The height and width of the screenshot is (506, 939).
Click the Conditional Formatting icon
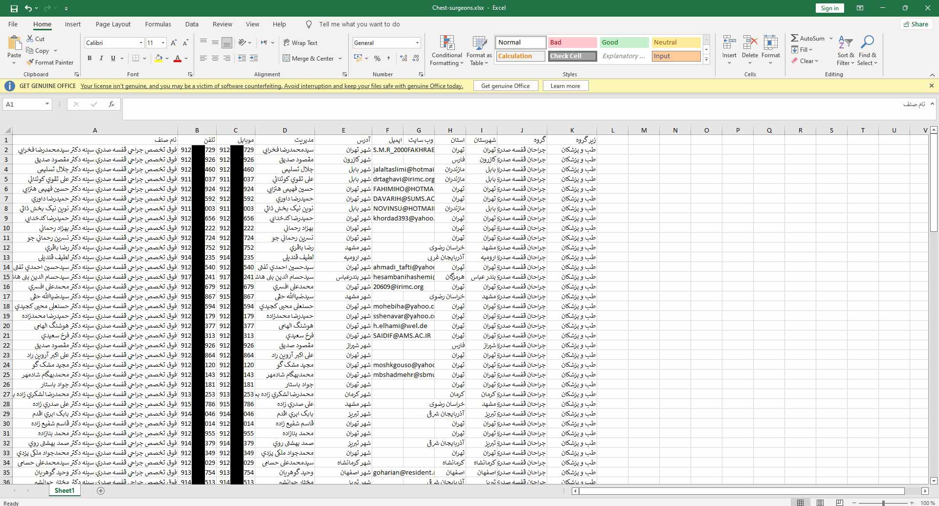pos(447,43)
